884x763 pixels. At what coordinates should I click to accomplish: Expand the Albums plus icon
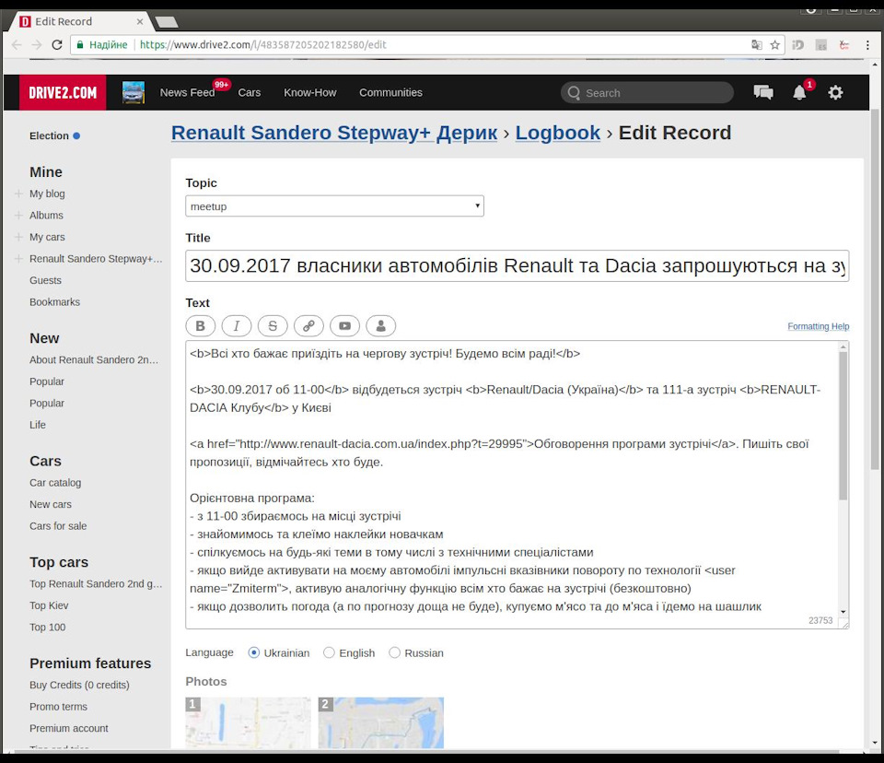(18, 215)
